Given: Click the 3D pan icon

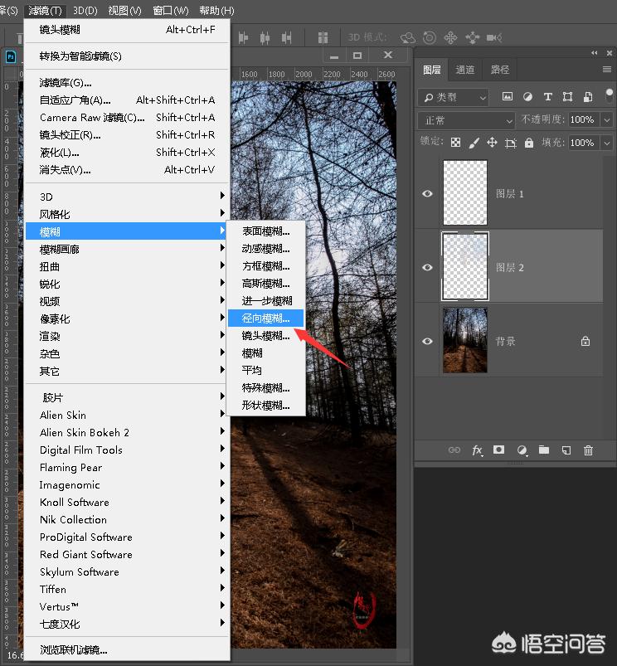Looking at the screenshot, I should [450, 38].
